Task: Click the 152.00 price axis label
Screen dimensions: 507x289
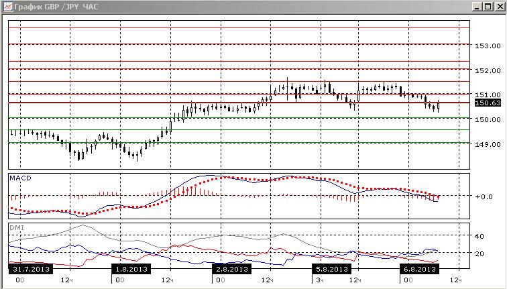Action: pyautogui.click(x=488, y=70)
